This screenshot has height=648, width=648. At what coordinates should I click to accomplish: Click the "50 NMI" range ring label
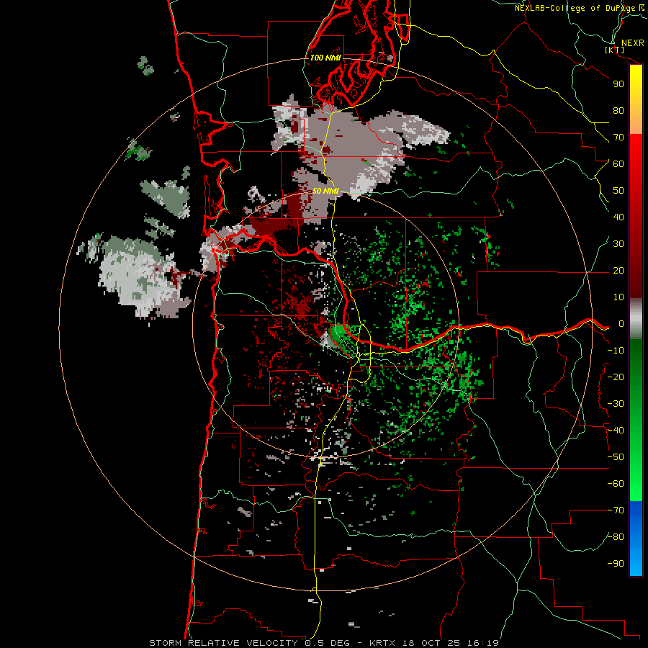[x=325, y=191]
